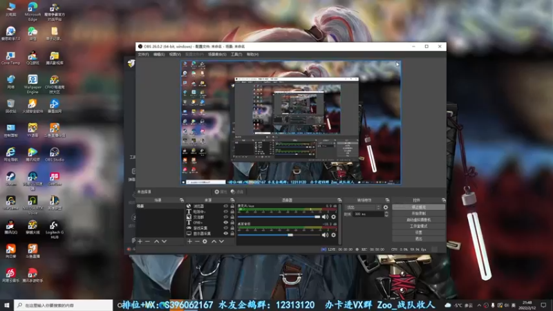Pop out the 控件 dock panel
The height and width of the screenshot is (311, 553).
pos(444,200)
